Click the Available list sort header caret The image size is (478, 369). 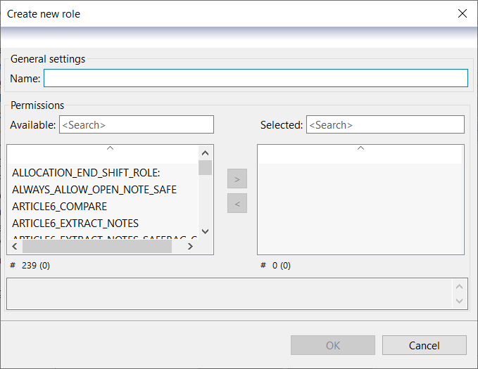click(x=110, y=148)
